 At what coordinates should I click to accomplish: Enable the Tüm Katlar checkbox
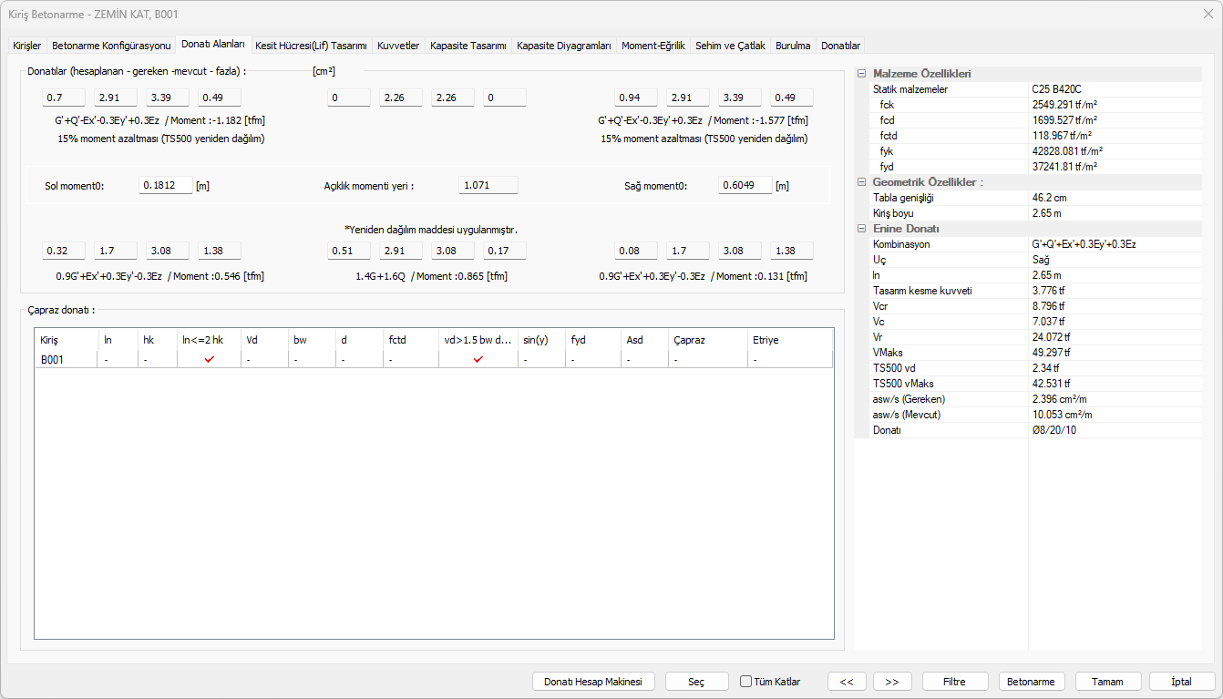pos(745,682)
